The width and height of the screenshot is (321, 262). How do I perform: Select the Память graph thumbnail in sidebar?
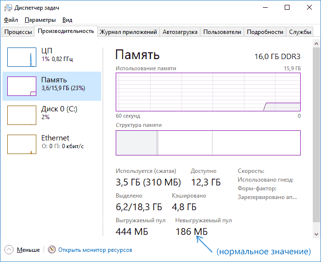[22, 86]
